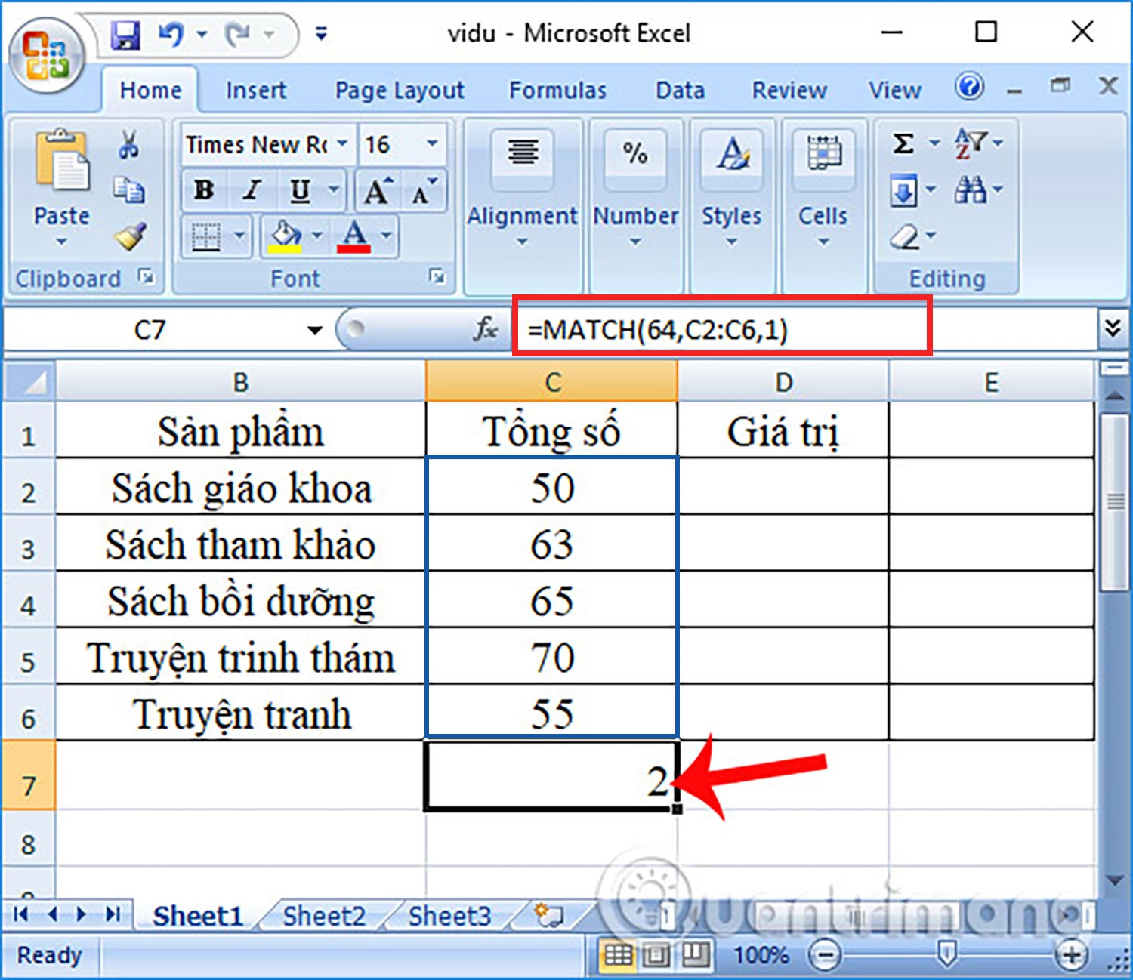Switch to Sheet3
Image resolution: width=1133 pixels, height=980 pixels.
coord(449,916)
